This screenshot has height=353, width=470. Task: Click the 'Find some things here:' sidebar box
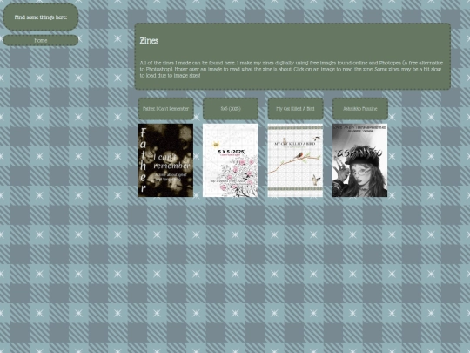(41, 17)
